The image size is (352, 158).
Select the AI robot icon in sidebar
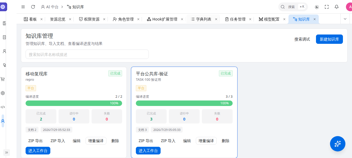3,121
